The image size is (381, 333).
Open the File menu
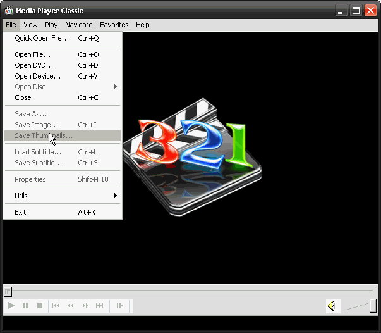coord(11,25)
